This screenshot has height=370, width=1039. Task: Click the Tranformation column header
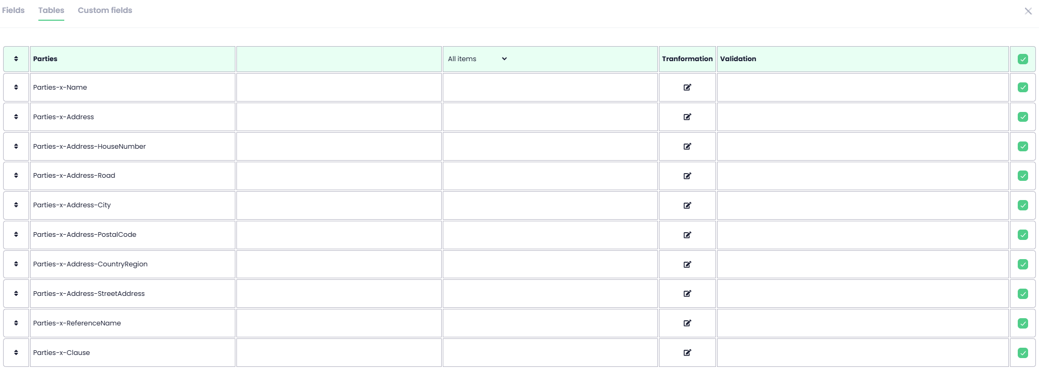point(687,59)
